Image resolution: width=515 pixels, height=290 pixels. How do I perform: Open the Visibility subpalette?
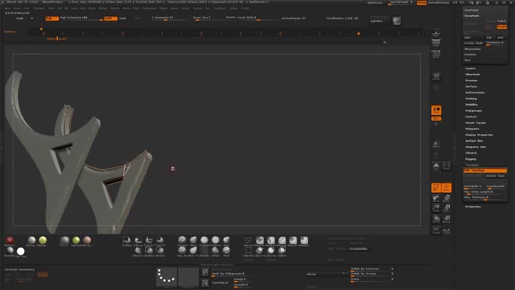tap(472, 105)
